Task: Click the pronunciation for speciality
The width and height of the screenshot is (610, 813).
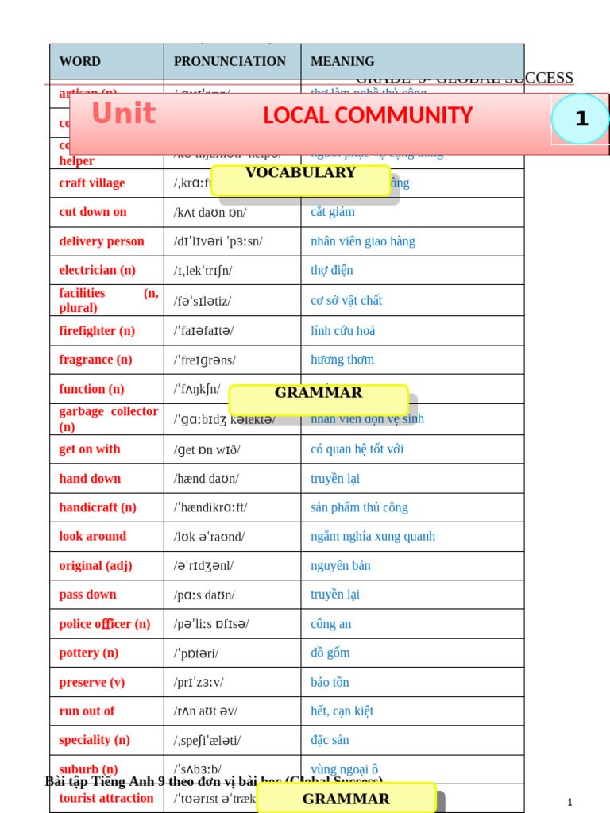Action: [x=207, y=741]
